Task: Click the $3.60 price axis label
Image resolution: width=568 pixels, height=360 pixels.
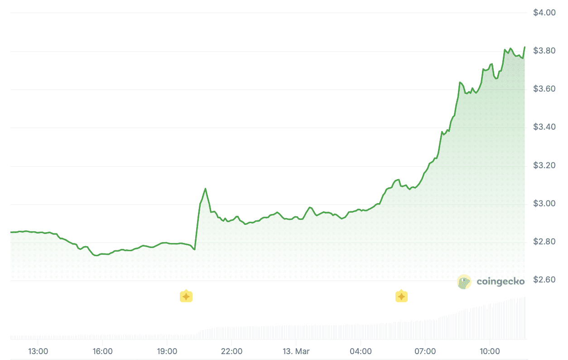Action: click(x=544, y=89)
